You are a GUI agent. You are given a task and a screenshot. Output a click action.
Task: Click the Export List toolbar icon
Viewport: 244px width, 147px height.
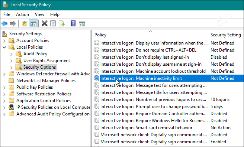coord(62,24)
